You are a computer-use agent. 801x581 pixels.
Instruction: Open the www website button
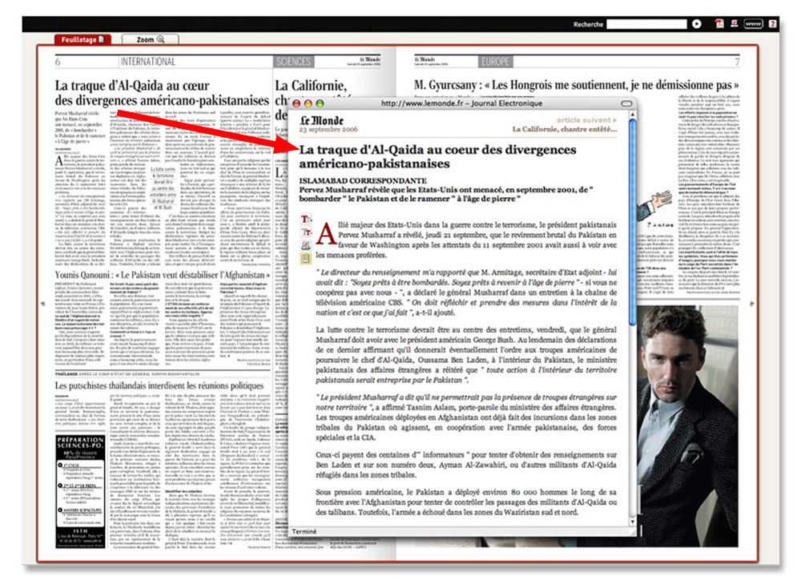[753, 24]
